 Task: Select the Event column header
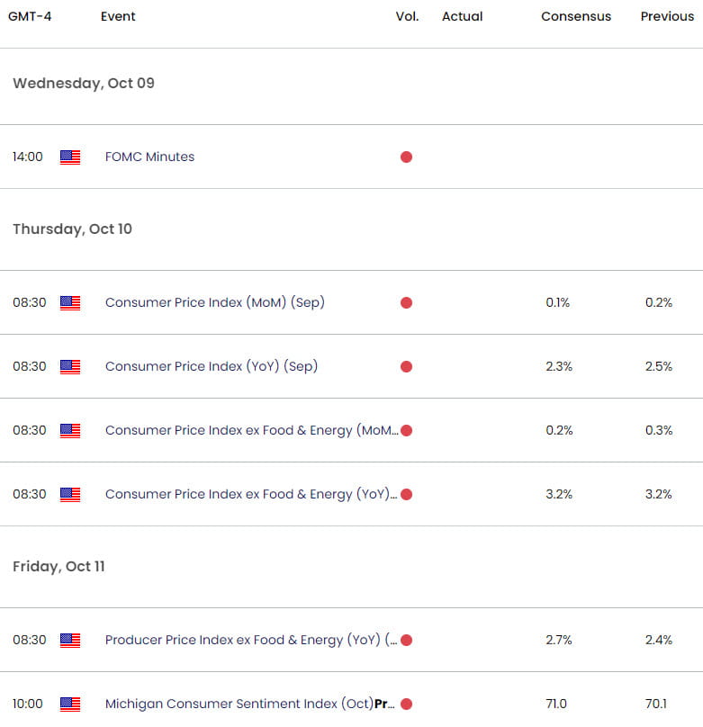click(x=118, y=16)
